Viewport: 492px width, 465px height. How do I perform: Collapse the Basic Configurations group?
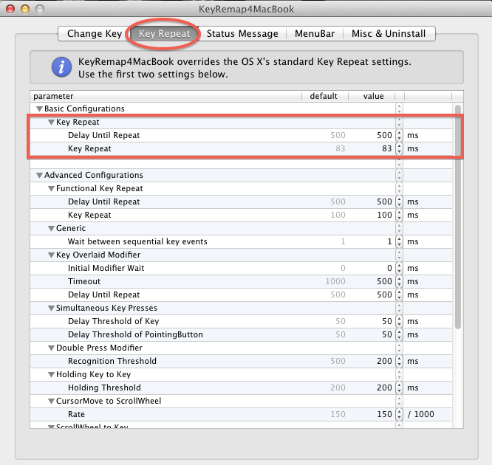40,108
